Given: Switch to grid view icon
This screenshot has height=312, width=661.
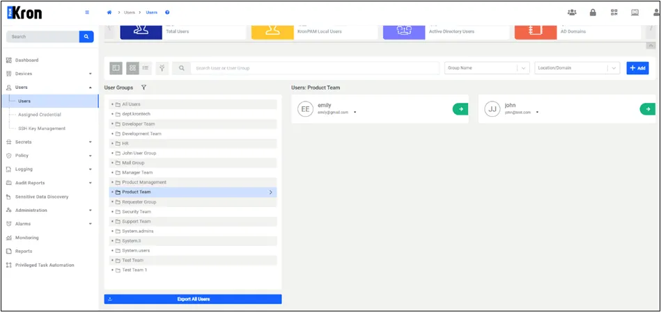Looking at the screenshot, I should tap(132, 68).
